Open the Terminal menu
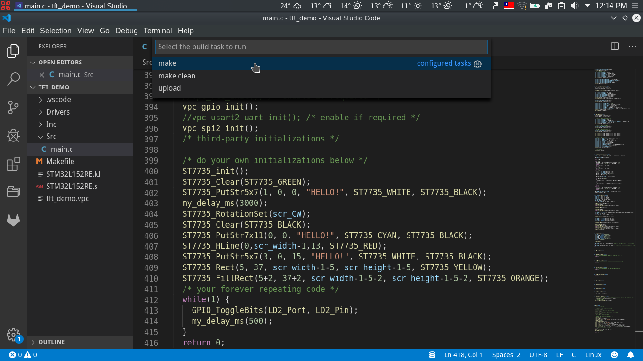 158,31
